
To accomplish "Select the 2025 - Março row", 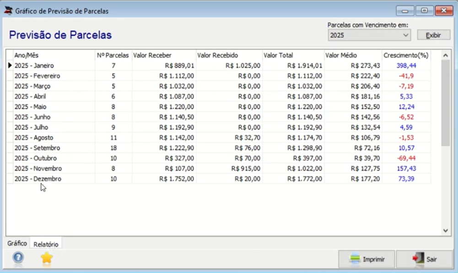I will (219, 86).
